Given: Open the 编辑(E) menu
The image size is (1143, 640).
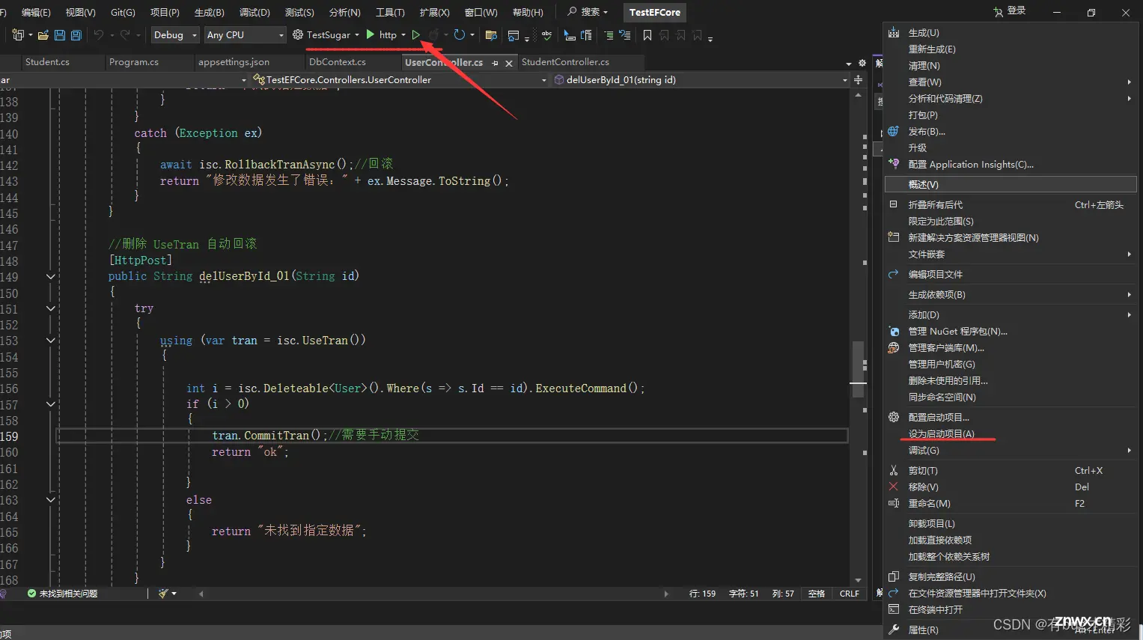Looking at the screenshot, I should pyautogui.click(x=36, y=12).
